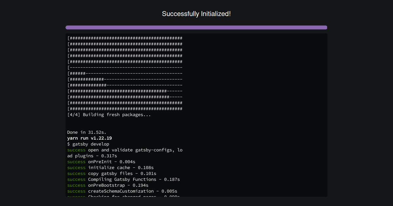Select the onPreBootstrap success line
Viewport: 393px width, 206px height.
[x=108, y=185]
